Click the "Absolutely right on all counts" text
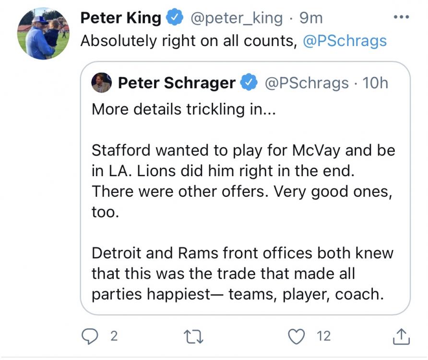The height and width of the screenshot is (360, 428). click(187, 41)
